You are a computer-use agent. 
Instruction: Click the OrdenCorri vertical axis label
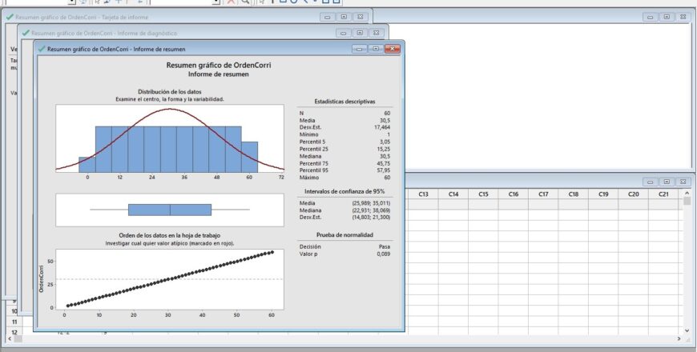(42, 278)
